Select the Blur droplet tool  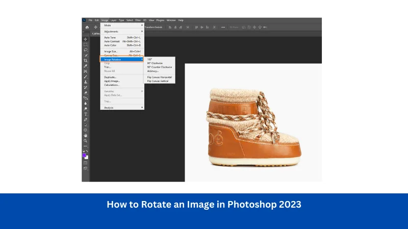tap(85, 103)
